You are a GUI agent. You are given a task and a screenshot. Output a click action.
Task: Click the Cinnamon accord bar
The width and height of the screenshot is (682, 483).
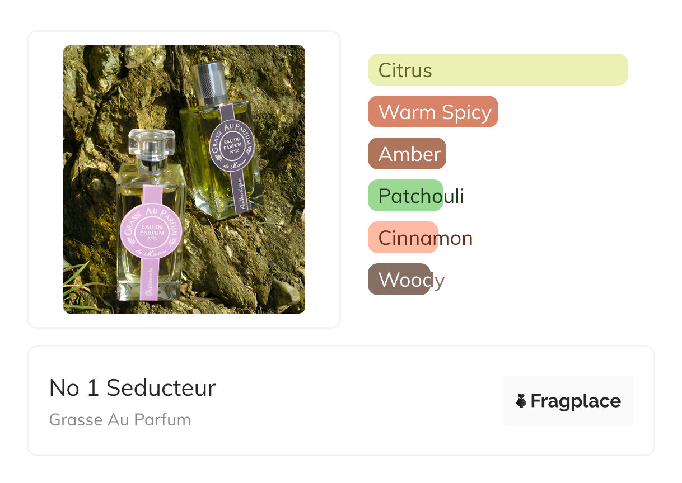(x=403, y=238)
